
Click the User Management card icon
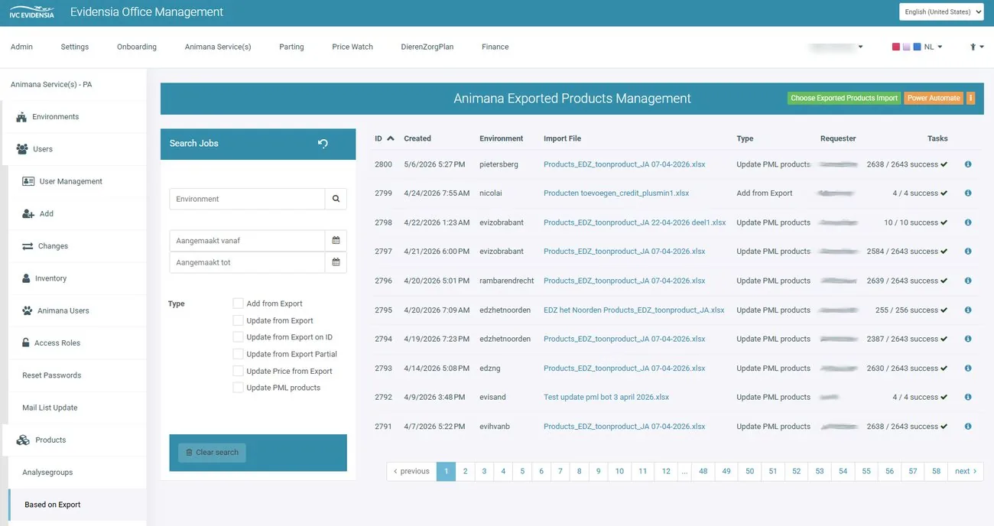point(28,181)
